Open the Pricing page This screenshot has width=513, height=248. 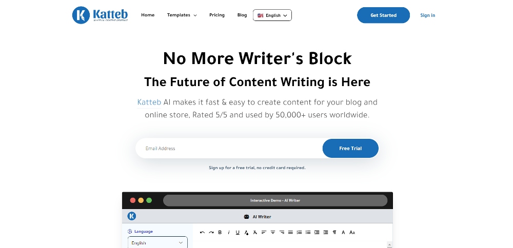pos(217,15)
